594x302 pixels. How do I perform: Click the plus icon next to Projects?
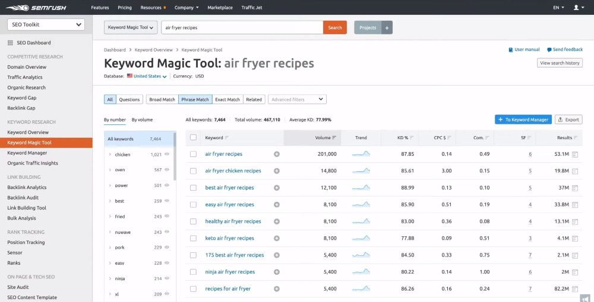pos(387,28)
